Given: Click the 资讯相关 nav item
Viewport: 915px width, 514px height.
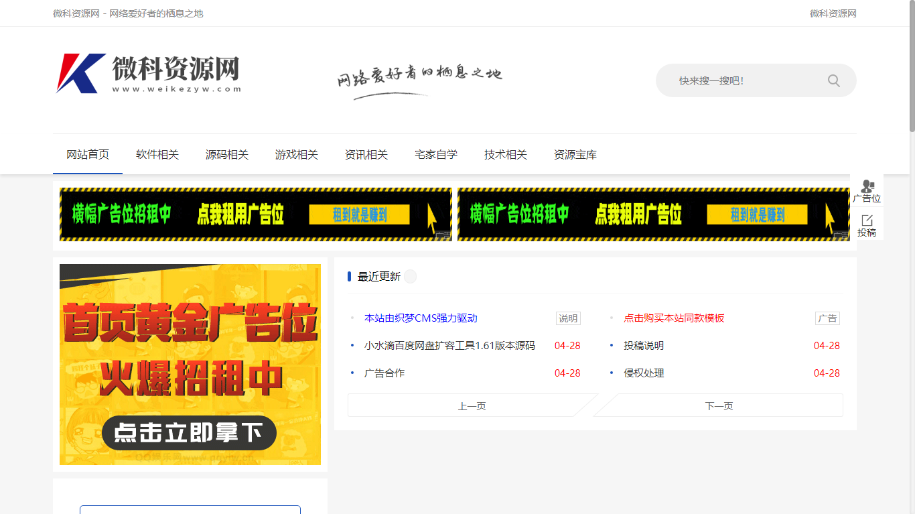Looking at the screenshot, I should pyautogui.click(x=366, y=154).
